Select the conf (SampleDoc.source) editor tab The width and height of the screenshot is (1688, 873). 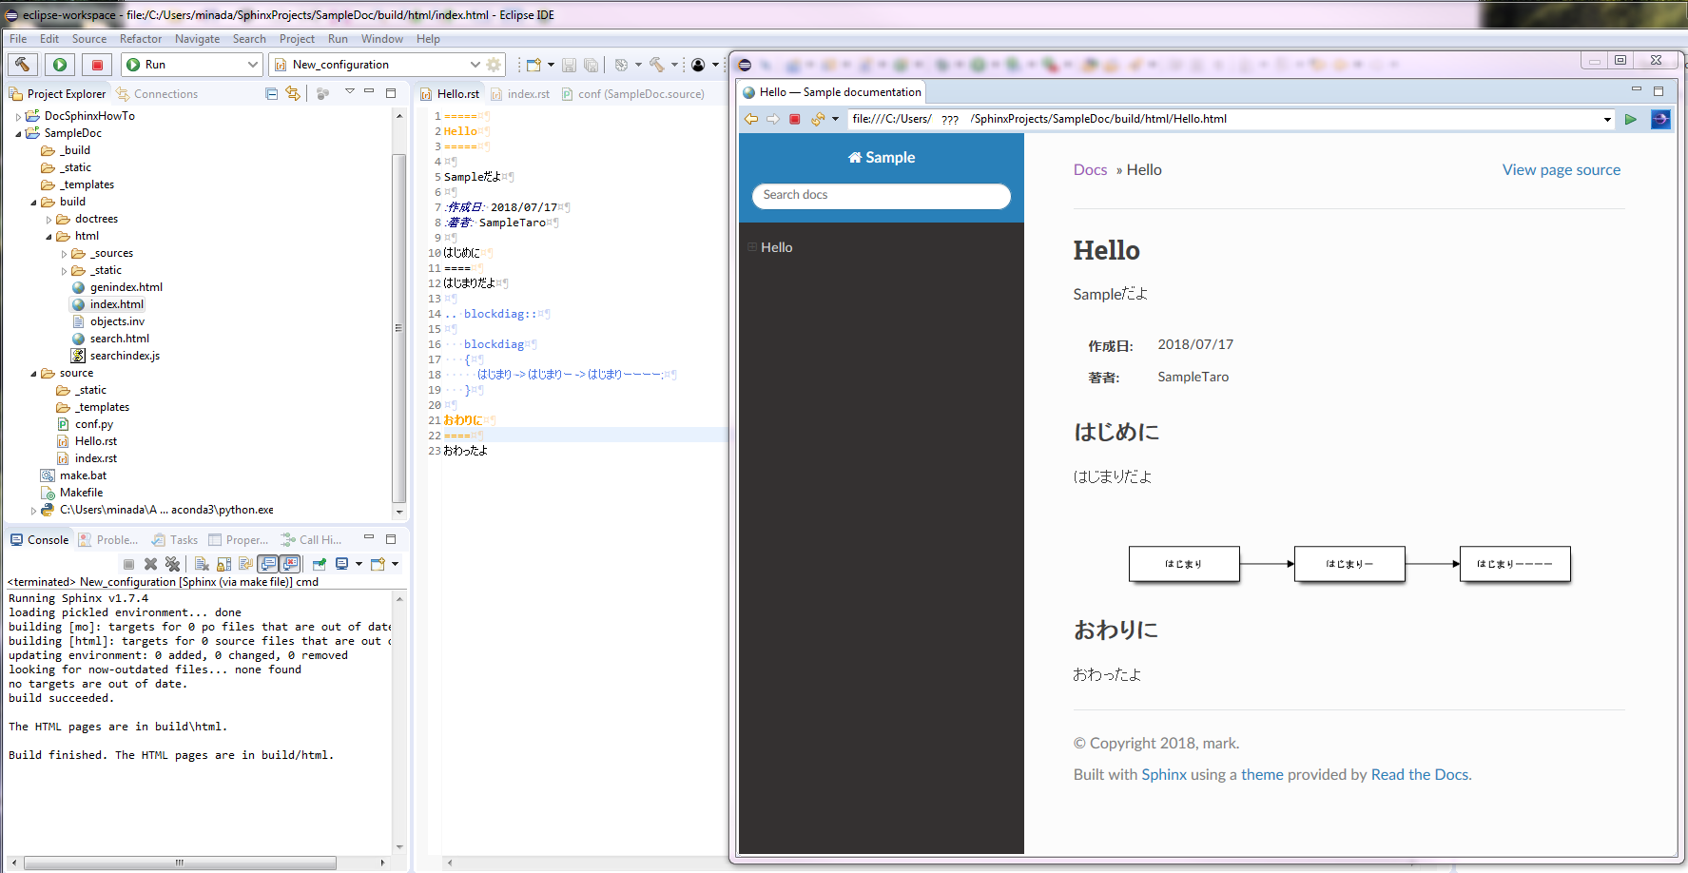(633, 93)
